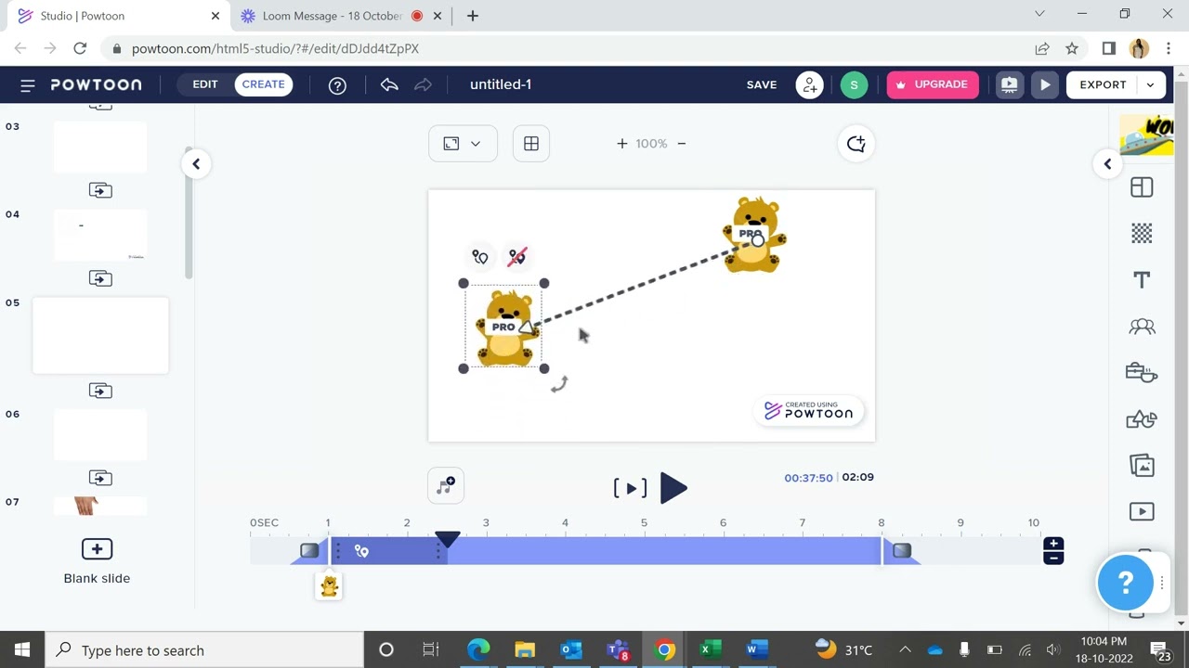Open transition icon below slide 05
This screenshot has width=1189, height=668.
100,391
